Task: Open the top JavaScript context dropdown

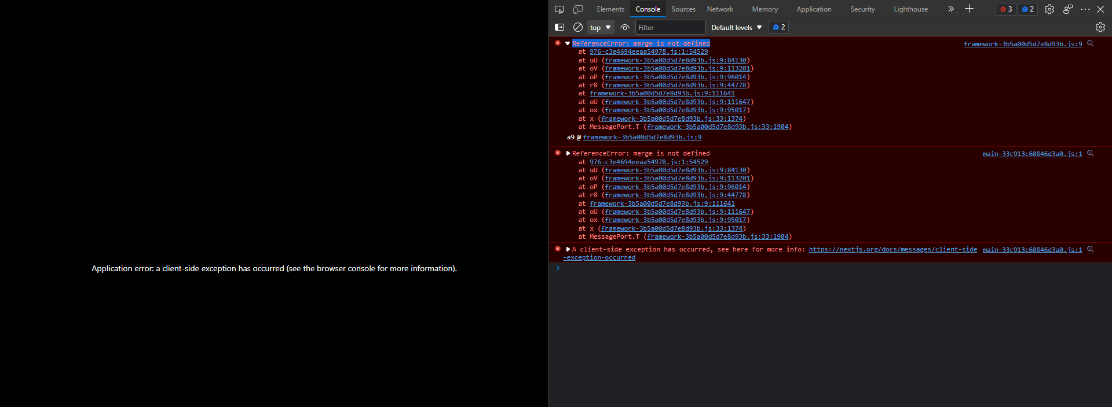Action: (x=601, y=27)
